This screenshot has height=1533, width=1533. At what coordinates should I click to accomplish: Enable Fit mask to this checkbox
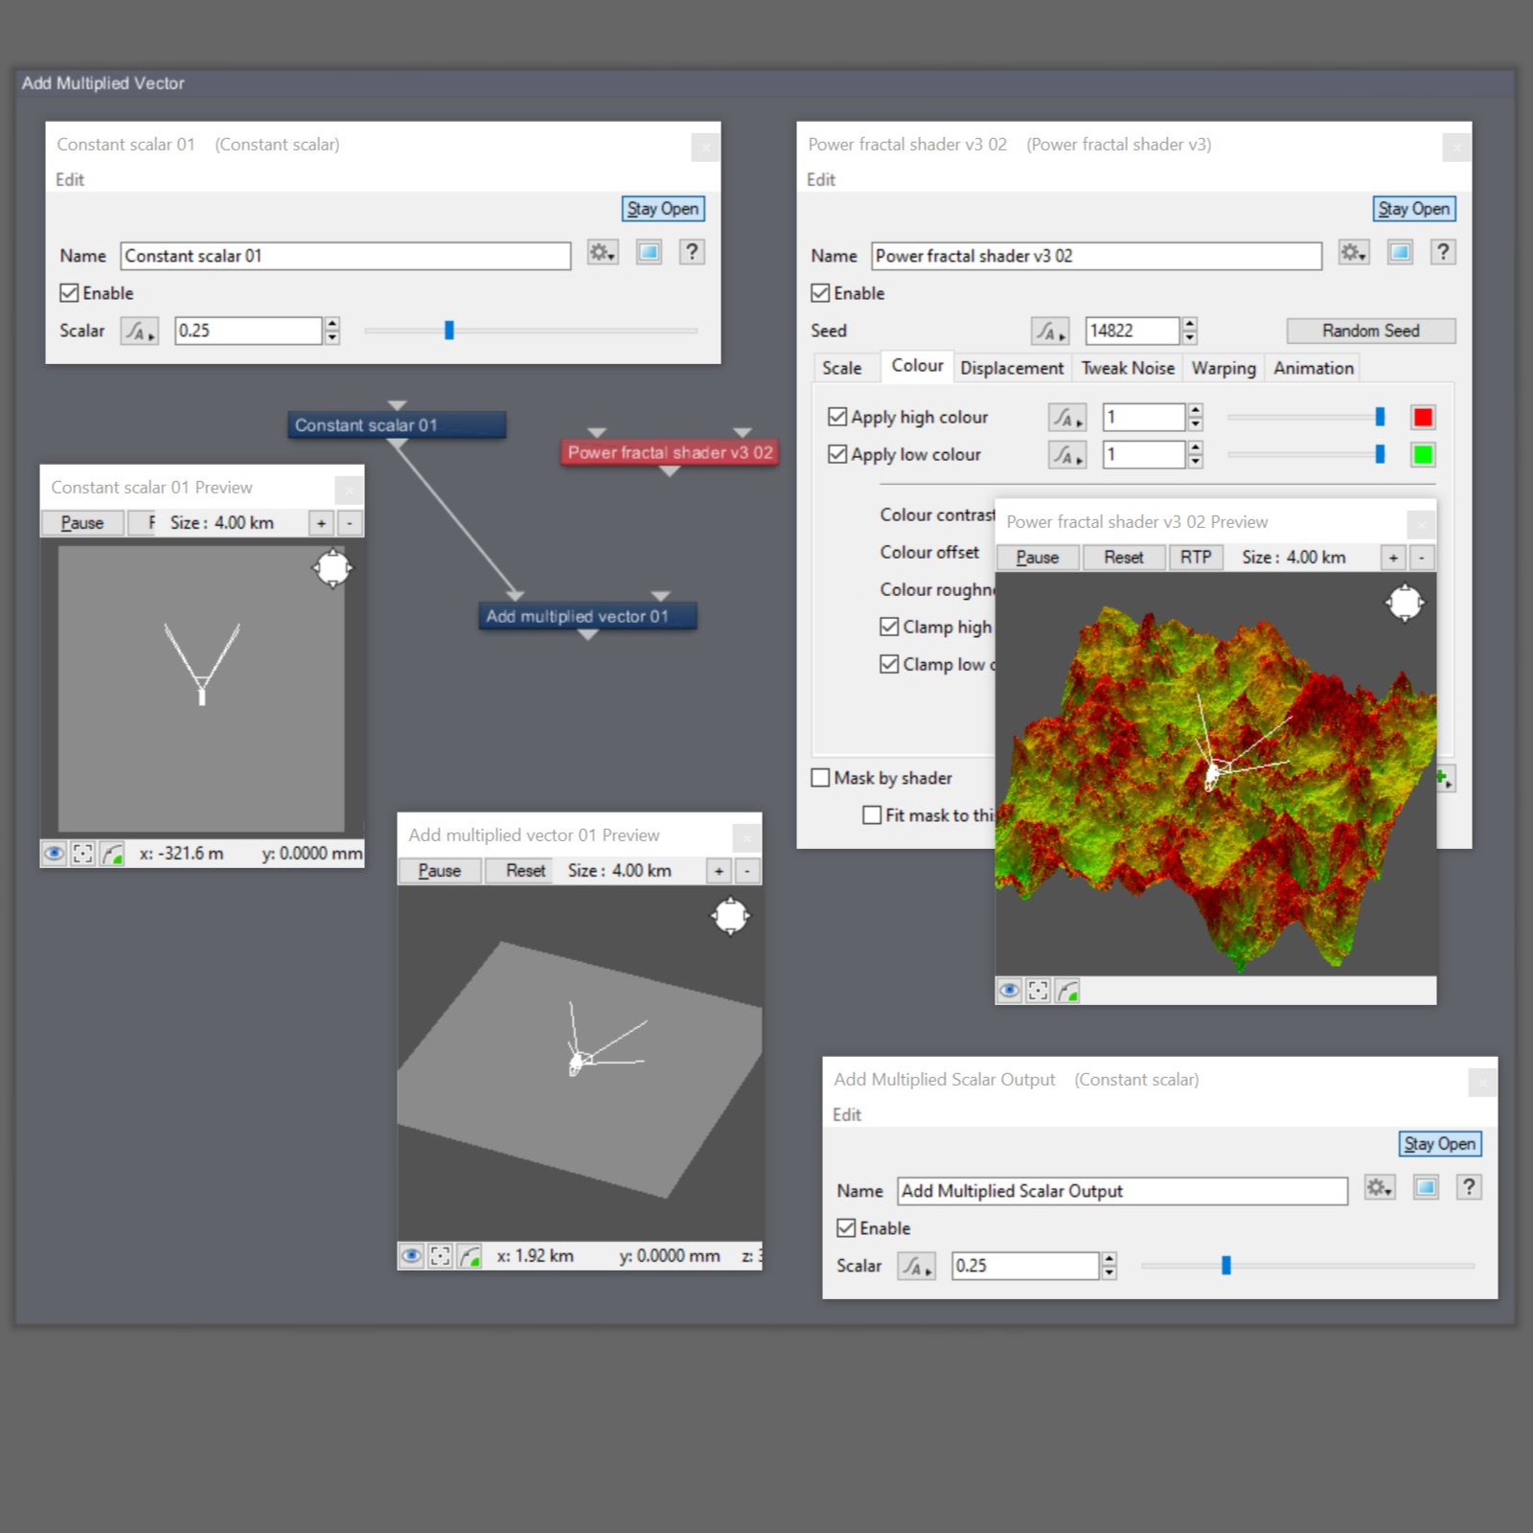(x=872, y=815)
